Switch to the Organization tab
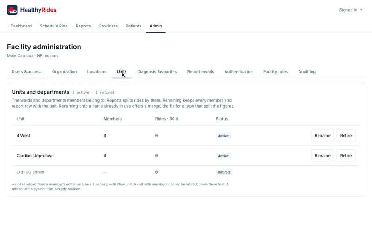 64,72
